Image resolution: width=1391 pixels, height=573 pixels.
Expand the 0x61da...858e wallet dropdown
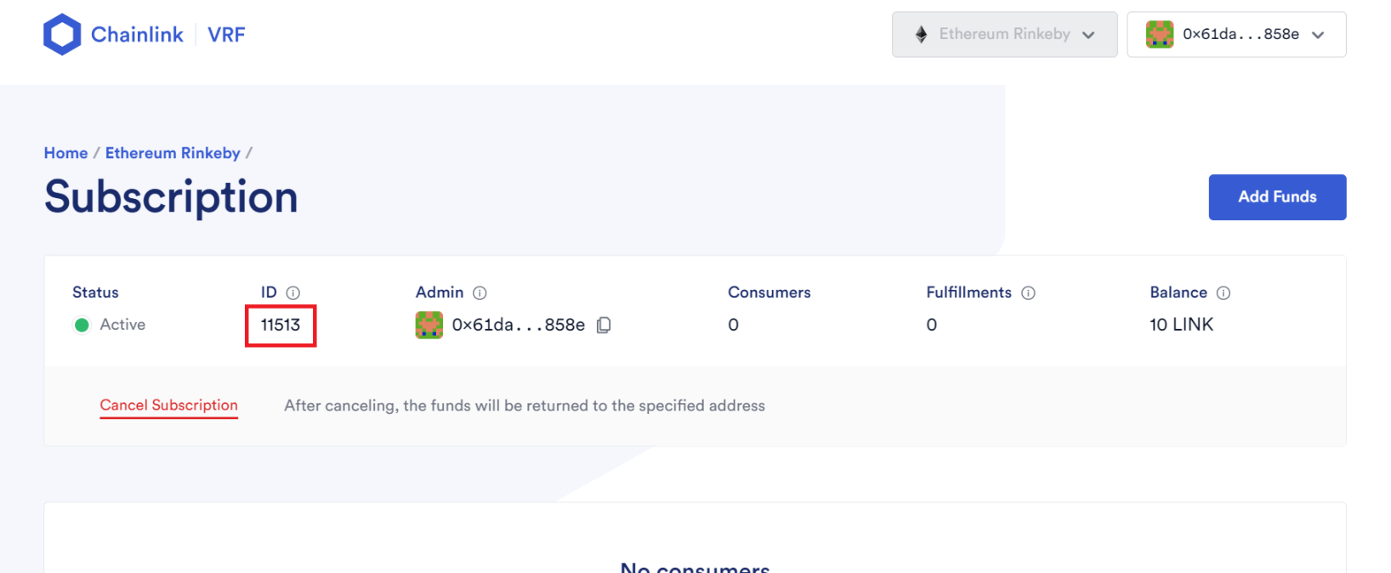click(1236, 35)
